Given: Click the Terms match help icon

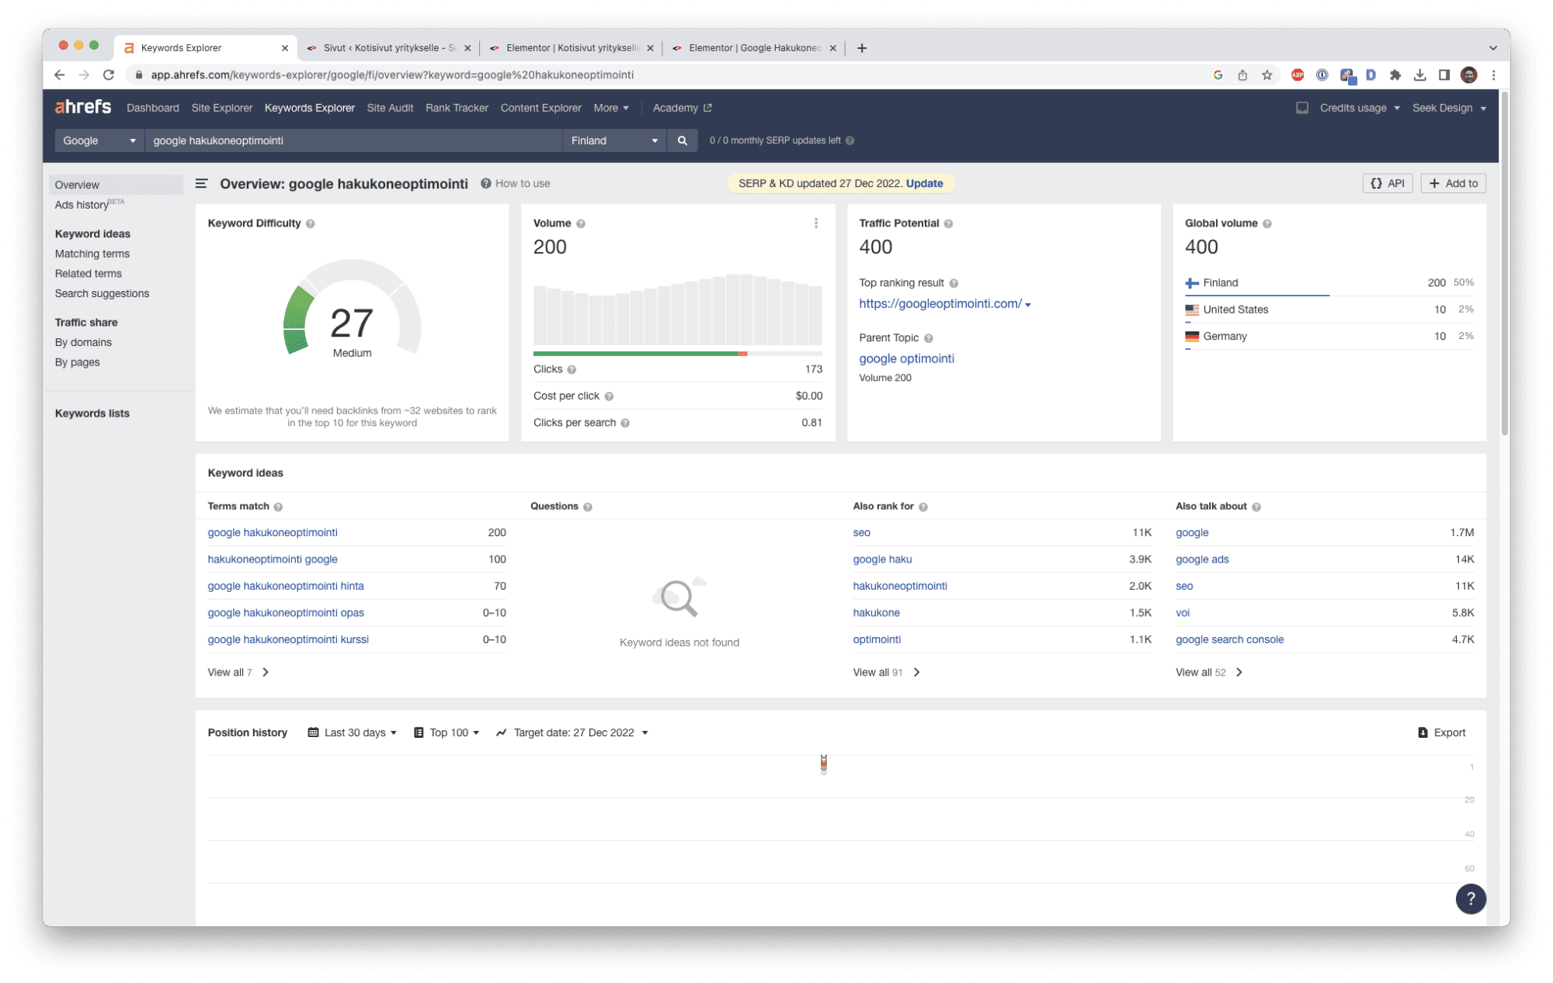Looking at the screenshot, I should pyautogui.click(x=278, y=507).
